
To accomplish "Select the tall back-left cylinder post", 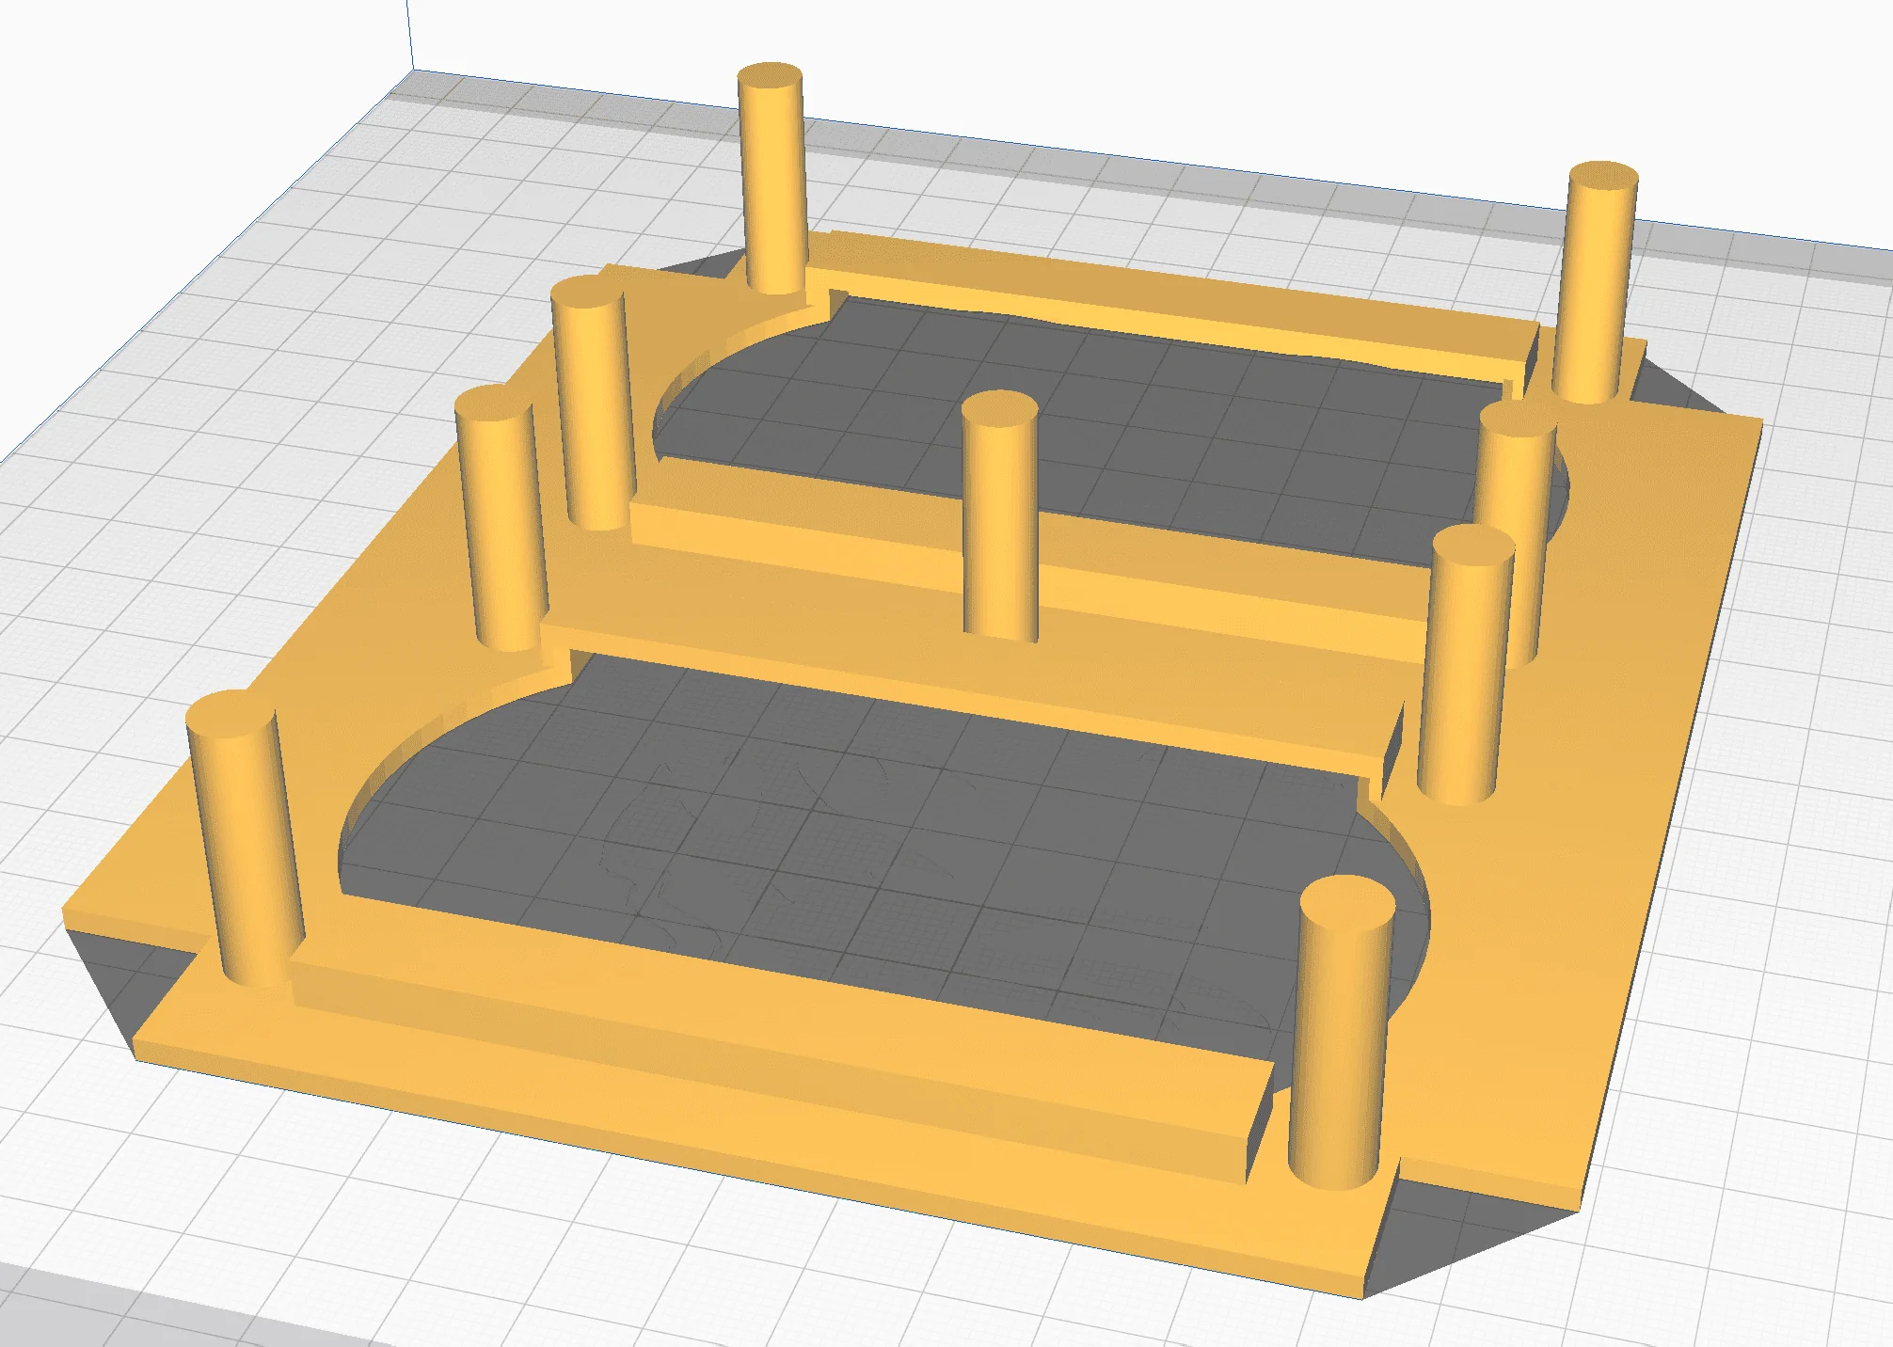I will (772, 179).
